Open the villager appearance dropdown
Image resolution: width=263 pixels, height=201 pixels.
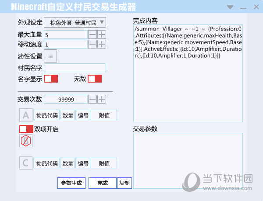[75, 22]
